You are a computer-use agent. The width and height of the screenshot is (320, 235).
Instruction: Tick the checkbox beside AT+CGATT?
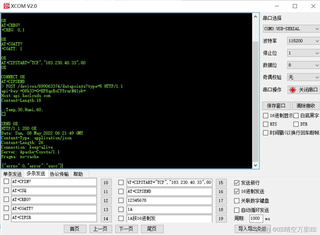pyautogui.click(x=6, y=208)
